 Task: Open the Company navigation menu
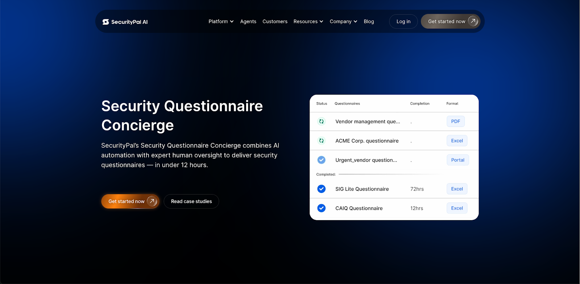(x=343, y=21)
